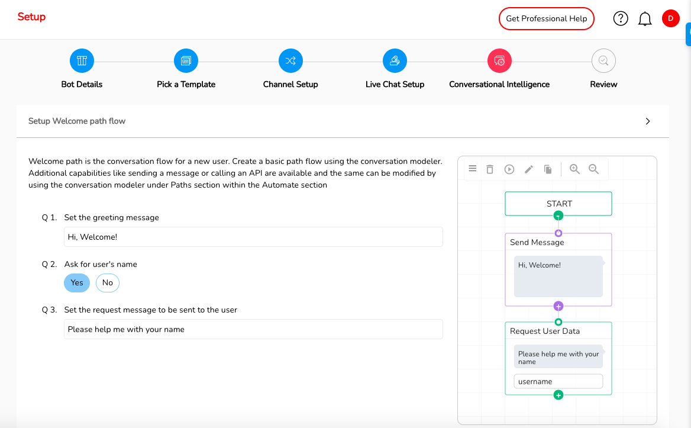The width and height of the screenshot is (691, 428).
Task: Open the modeler hamburger menu icon
Action: (473, 169)
